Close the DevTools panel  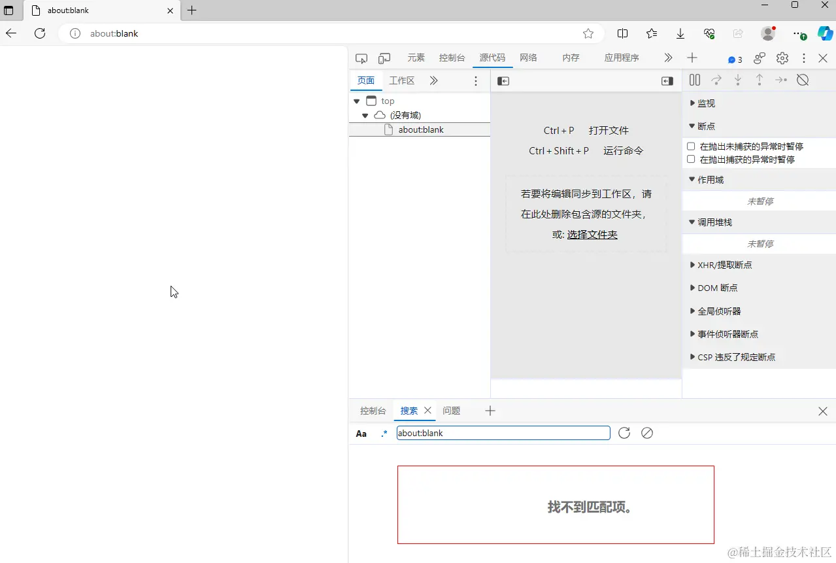click(823, 58)
